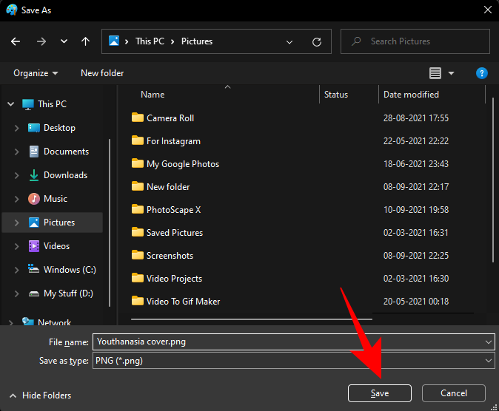This screenshot has height=411, width=499.
Task: Toggle Hide Folders panel
Action: tap(40, 395)
